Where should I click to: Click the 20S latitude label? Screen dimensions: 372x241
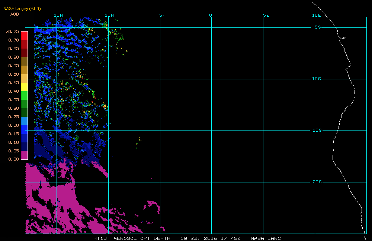pos(317,182)
